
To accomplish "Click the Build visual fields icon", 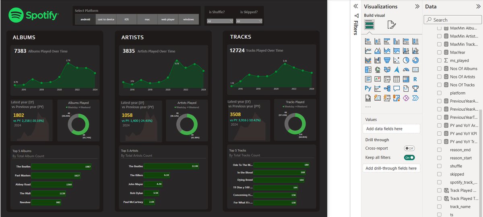I will click(369, 25).
